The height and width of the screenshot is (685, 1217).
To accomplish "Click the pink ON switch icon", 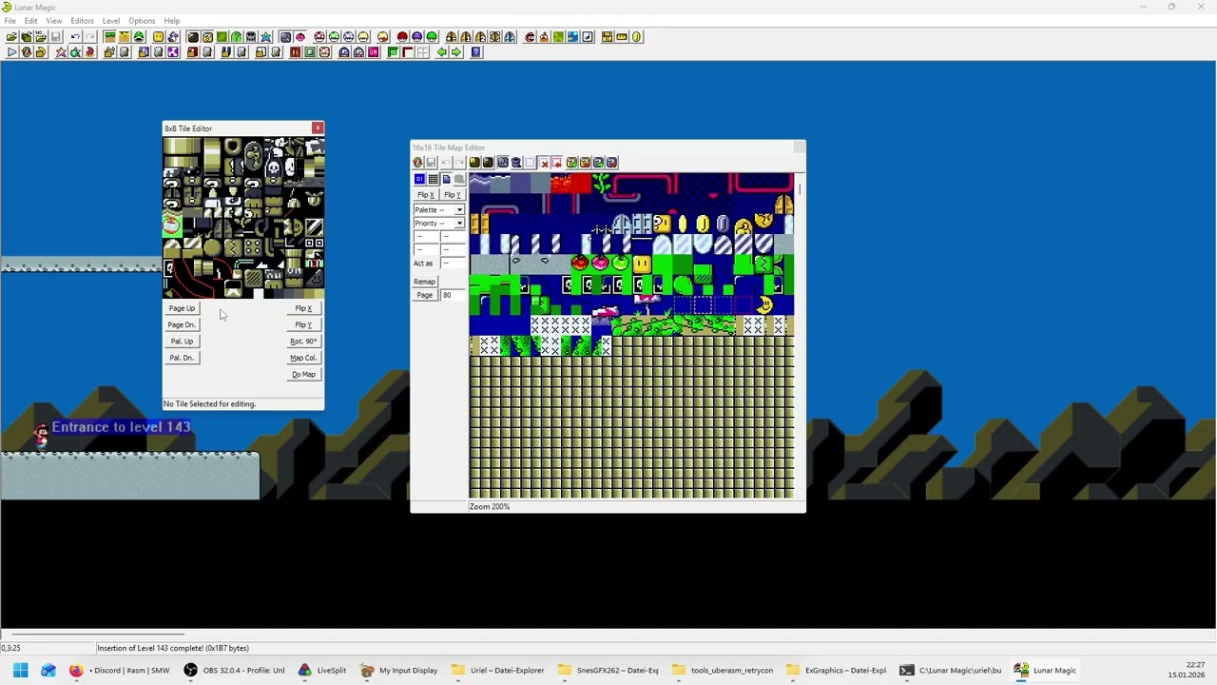I will coord(373,51).
